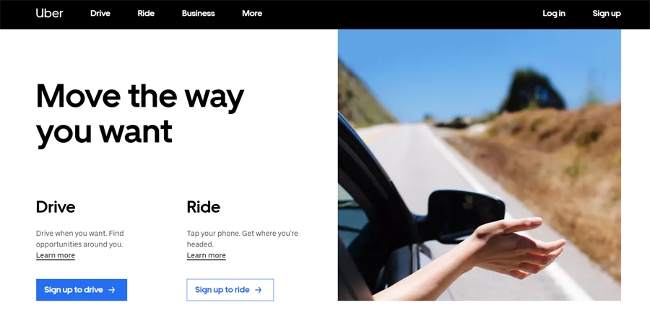
Task: Click the car side mirror in the photo
Action: tap(464, 216)
